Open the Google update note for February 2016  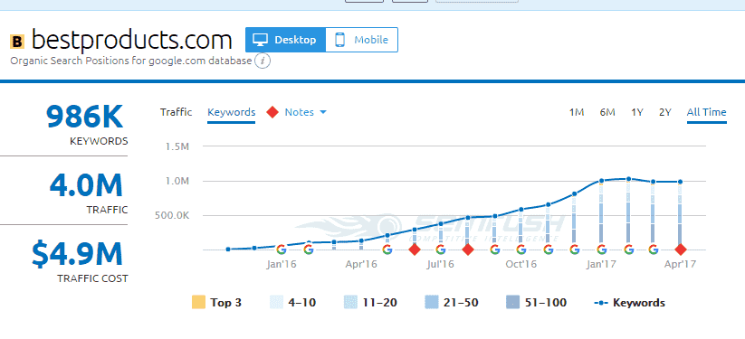coord(309,250)
